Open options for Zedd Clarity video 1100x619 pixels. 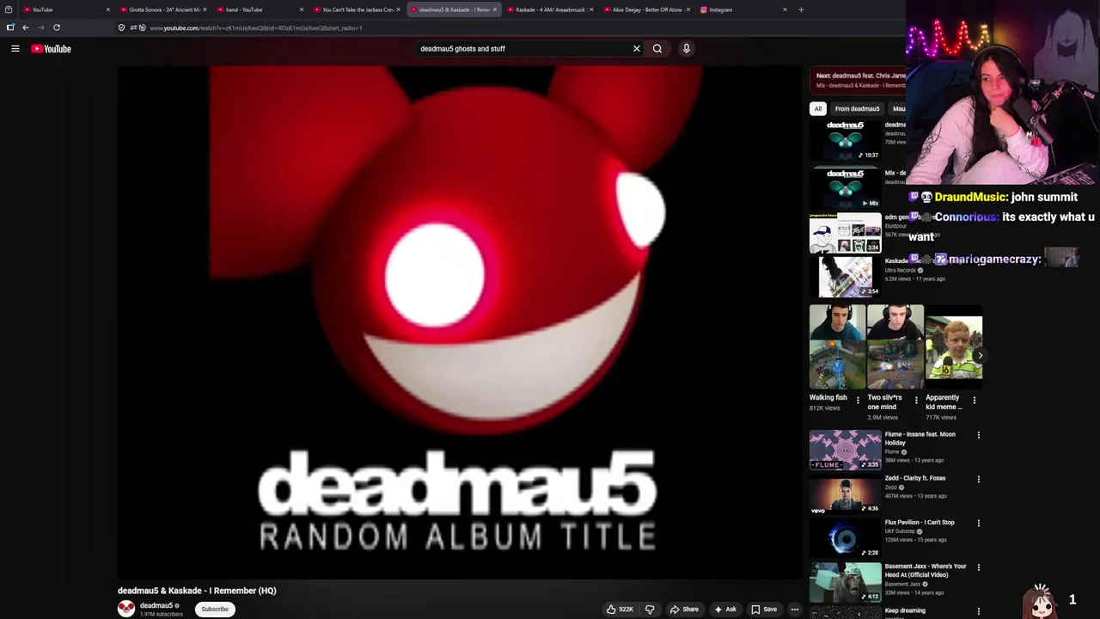(x=979, y=479)
